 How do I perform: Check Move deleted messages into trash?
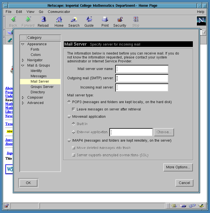click(x=74, y=148)
